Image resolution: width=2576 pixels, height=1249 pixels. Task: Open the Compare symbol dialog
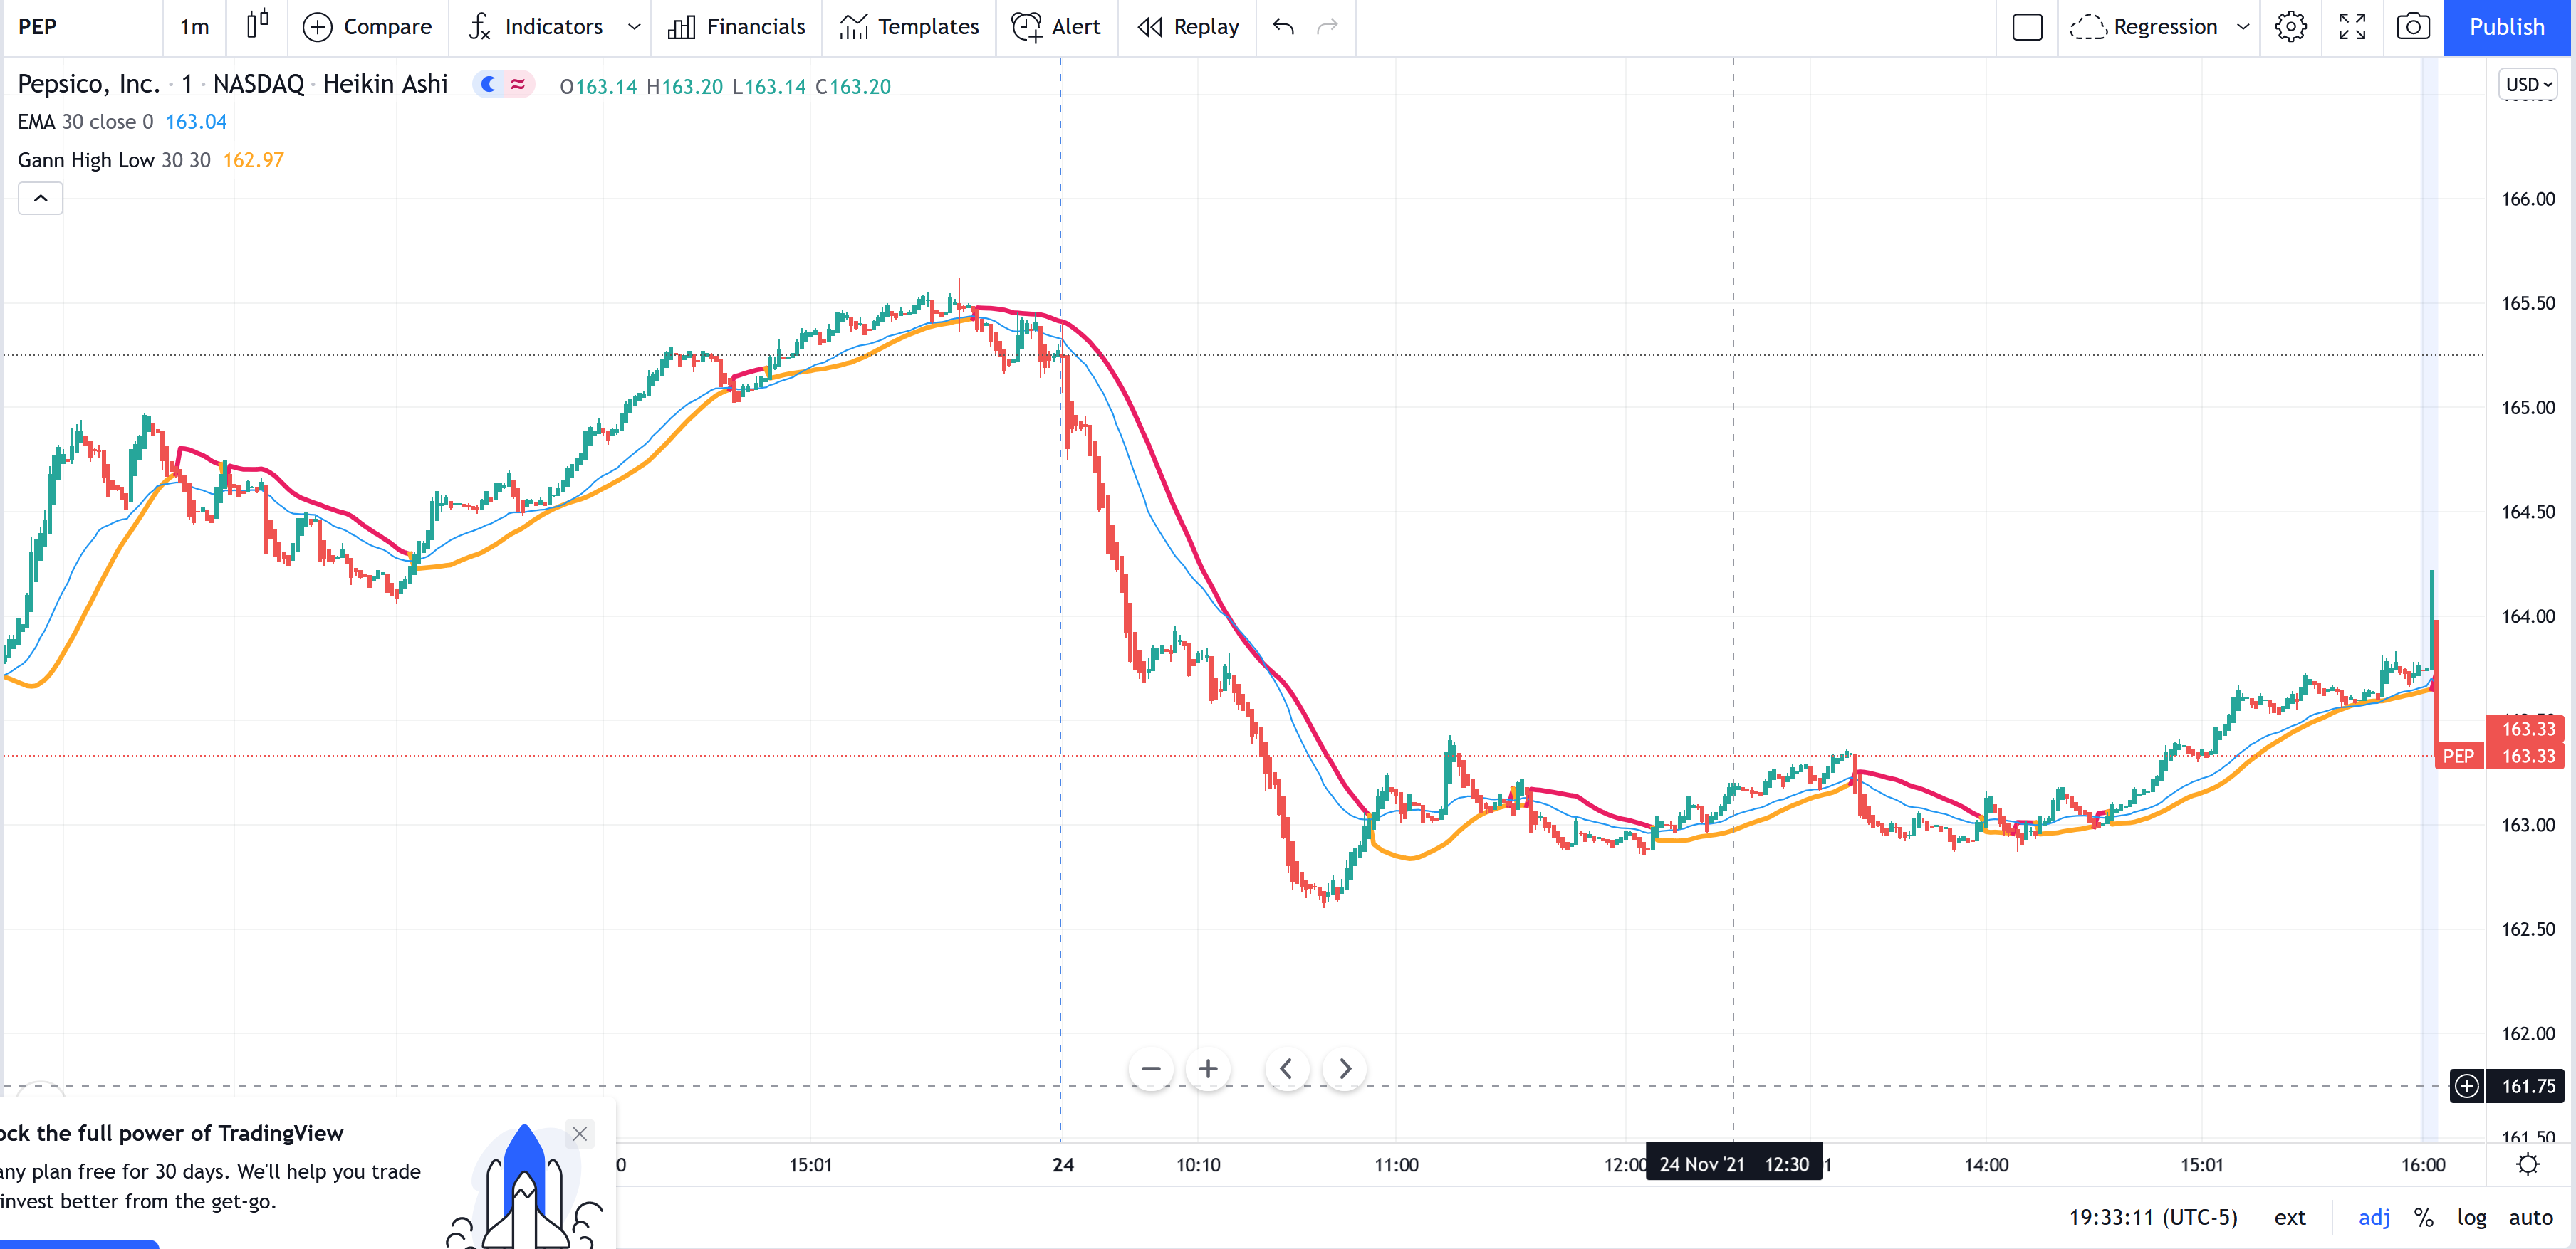pyautogui.click(x=367, y=27)
